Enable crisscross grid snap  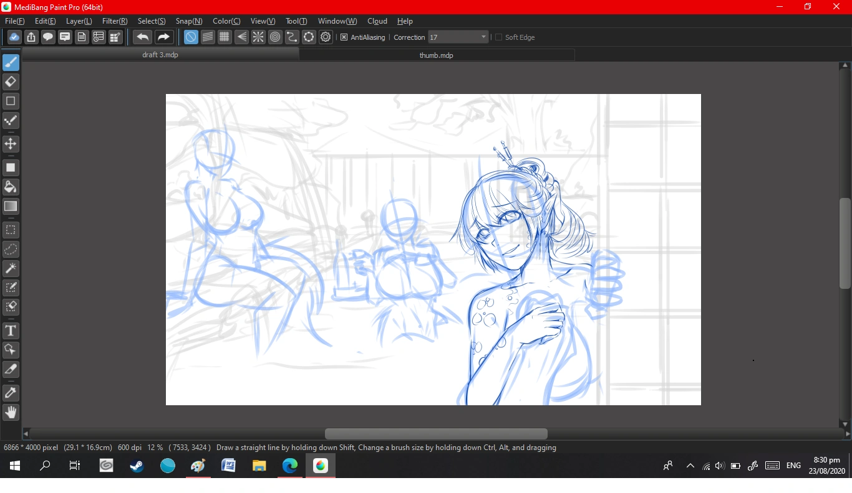[225, 37]
